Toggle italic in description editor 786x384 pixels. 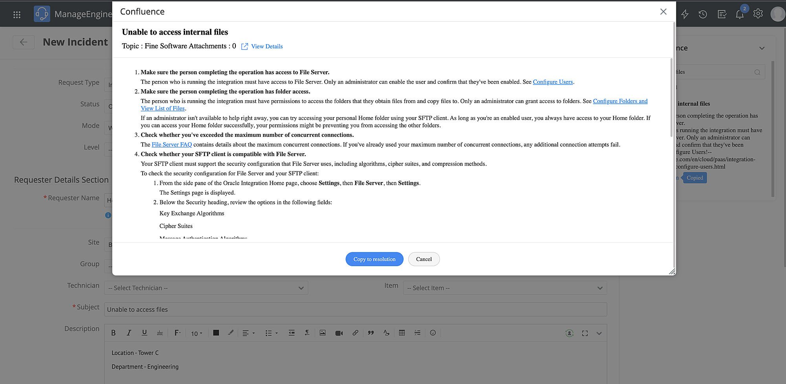click(129, 333)
